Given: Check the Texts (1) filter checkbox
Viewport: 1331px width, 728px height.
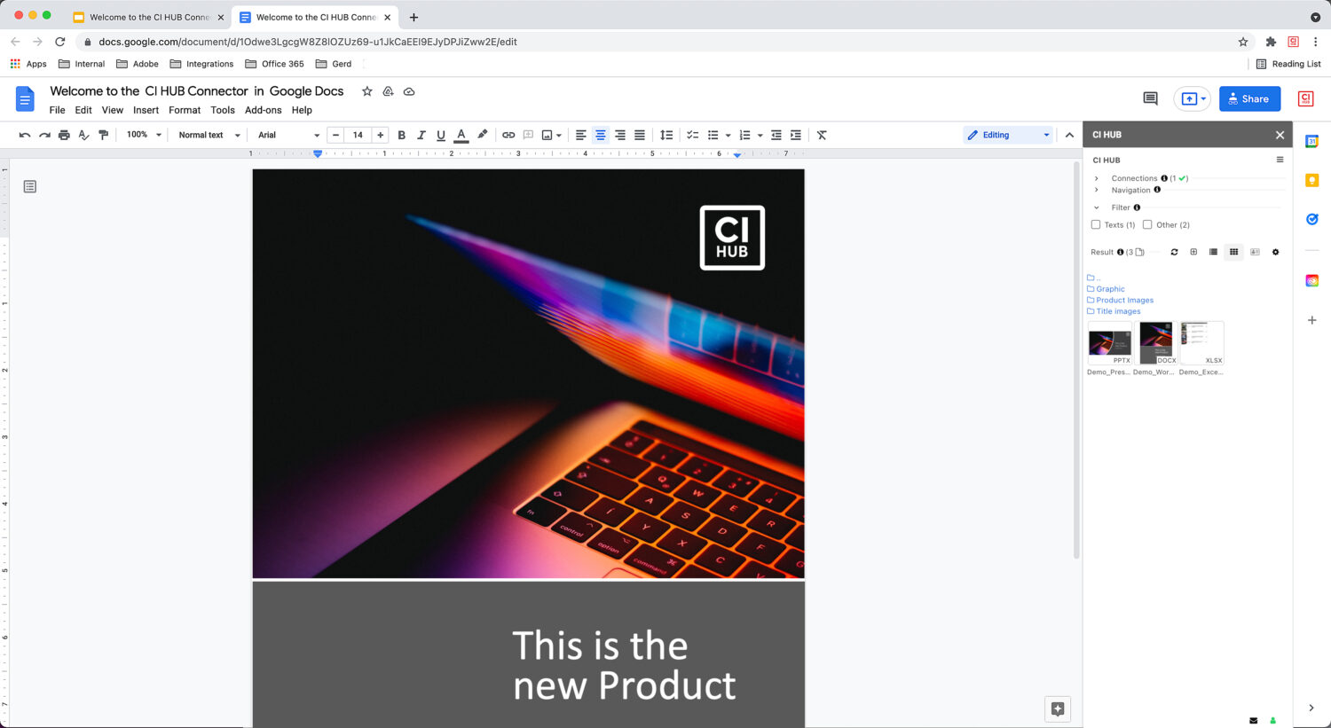Looking at the screenshot, I should point(1096,224).
